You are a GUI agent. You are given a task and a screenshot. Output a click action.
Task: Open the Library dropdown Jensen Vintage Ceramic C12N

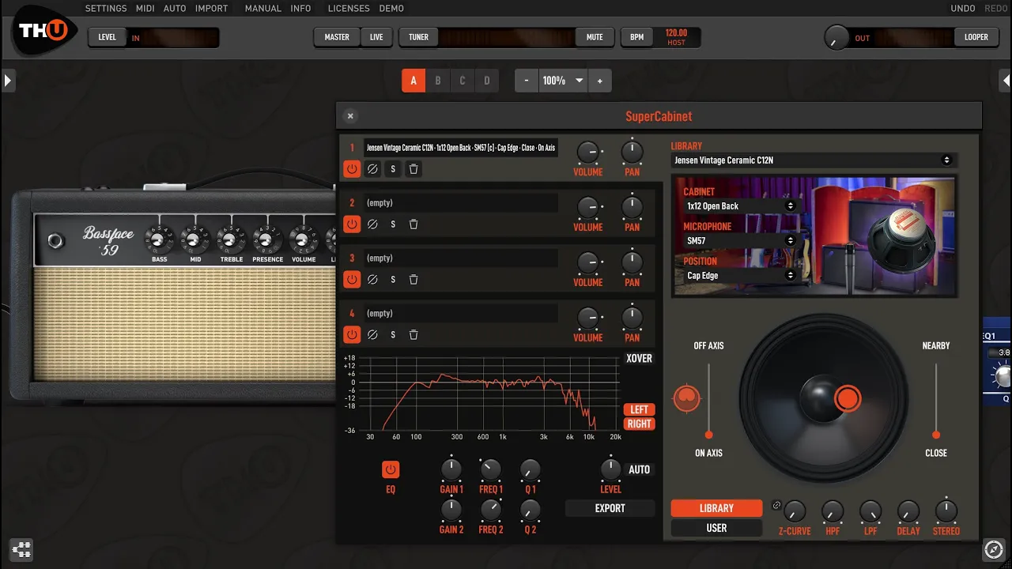coord(814,160)
